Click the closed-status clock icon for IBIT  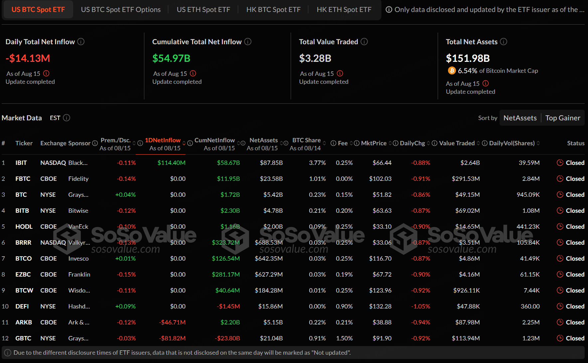pyautogui.click(x=560, y=163)
